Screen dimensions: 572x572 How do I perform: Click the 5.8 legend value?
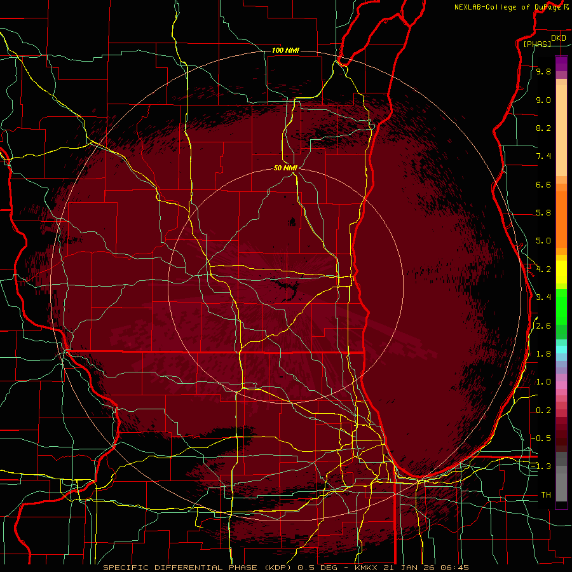coord(543,213)
